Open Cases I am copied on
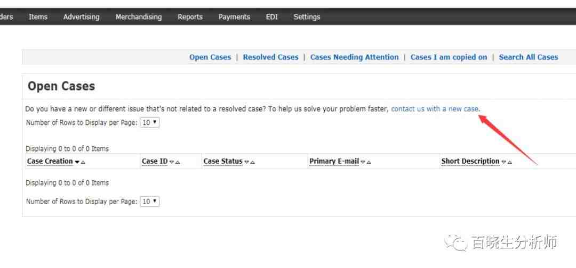Viewport: 576px width, 268px height. (x=449, y=57)
